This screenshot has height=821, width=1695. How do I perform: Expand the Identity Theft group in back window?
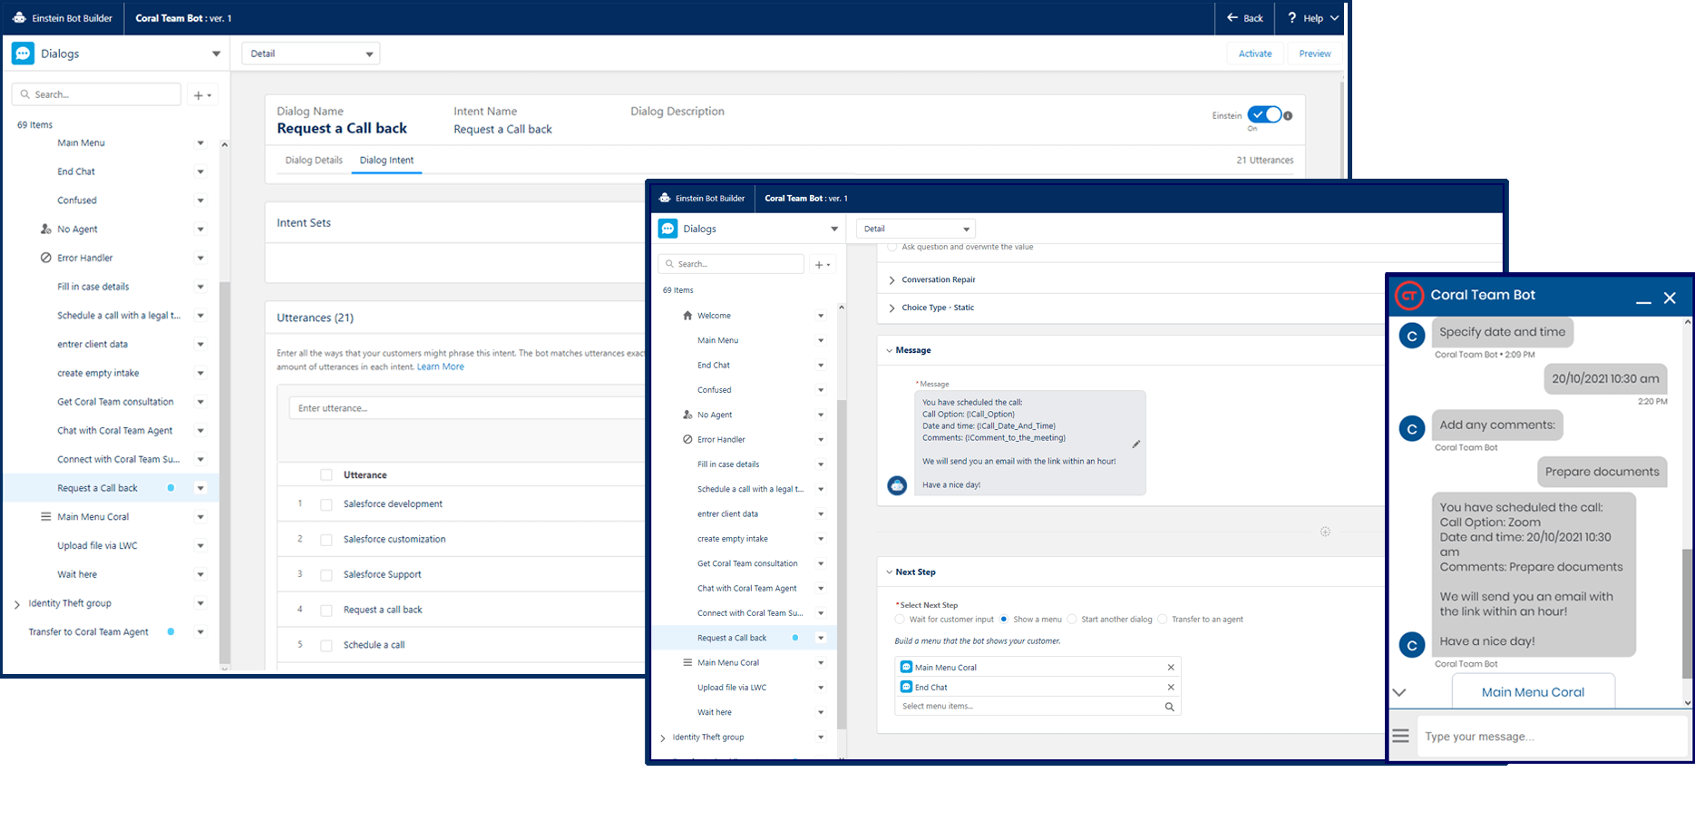(17, 604)
